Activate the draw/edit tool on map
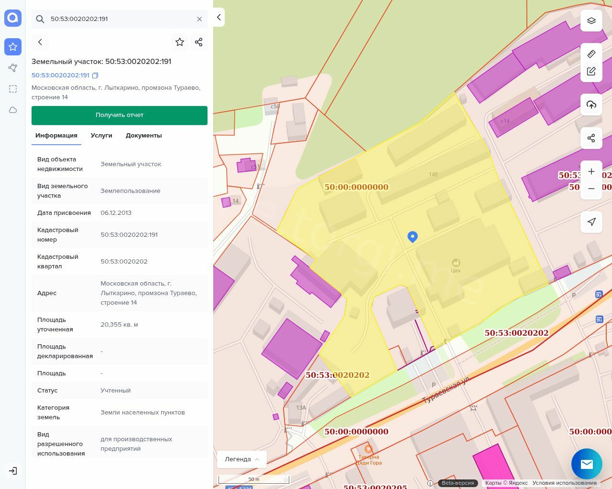The image size is (612, 489). [x=591, y=72]
